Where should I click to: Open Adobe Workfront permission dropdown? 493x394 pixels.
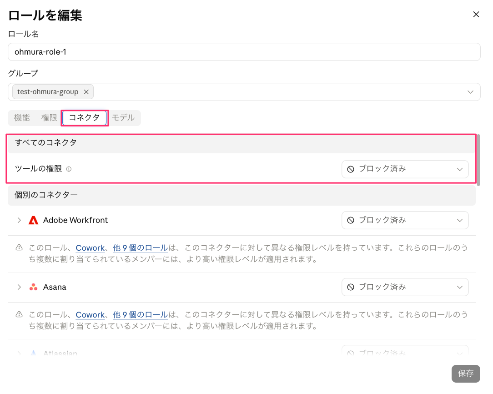405,220
